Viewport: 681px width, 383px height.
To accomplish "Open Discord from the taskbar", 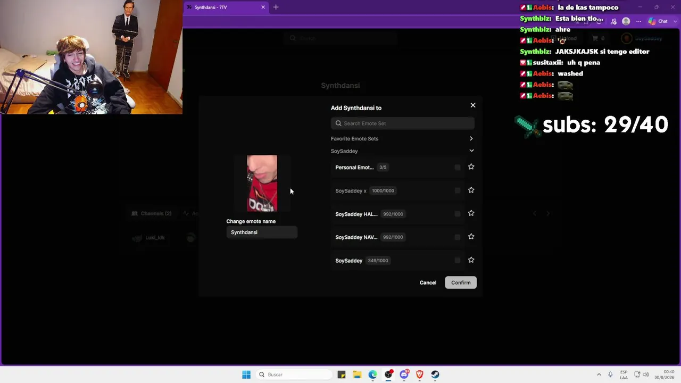I will click(404, 374).
